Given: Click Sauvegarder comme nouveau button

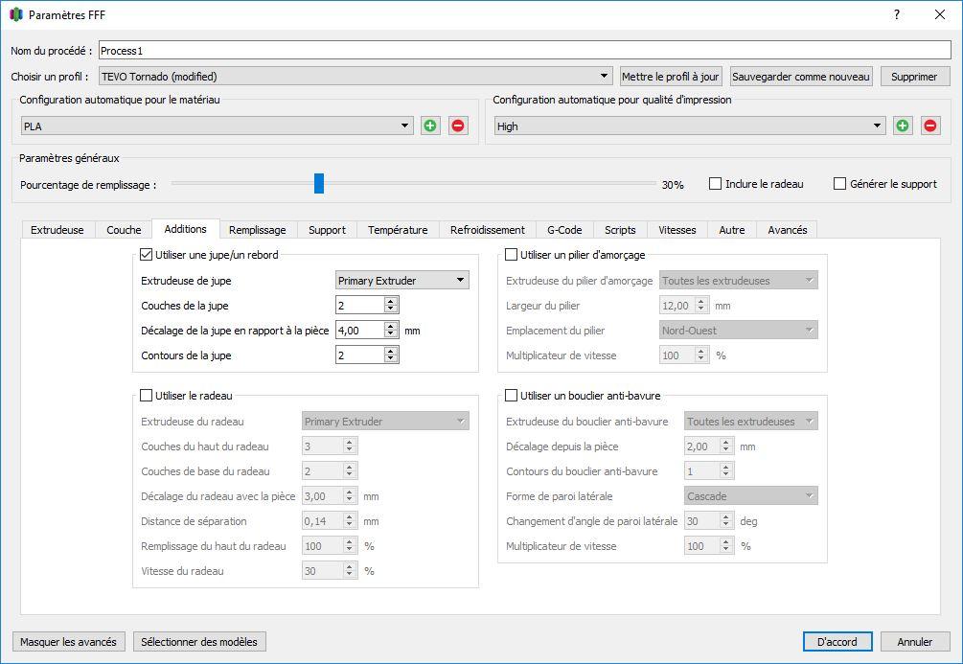Looking at the screenshot, I should [x=801, y=76].
